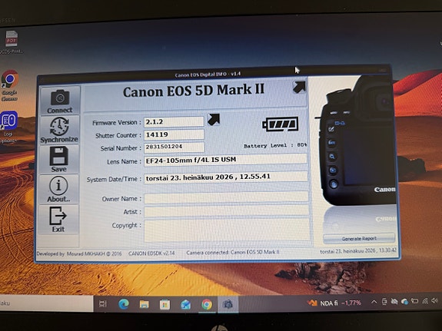Screen dimensions: 442x331
Task: Click the taskbar search box
Action: [x=47, y=303]
